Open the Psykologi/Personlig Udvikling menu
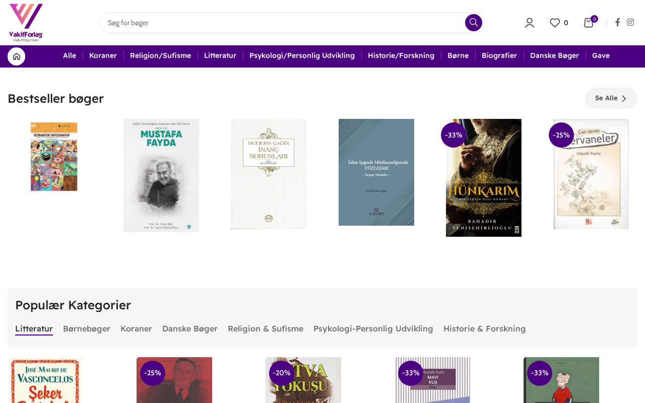 click(x=302, y=55)
